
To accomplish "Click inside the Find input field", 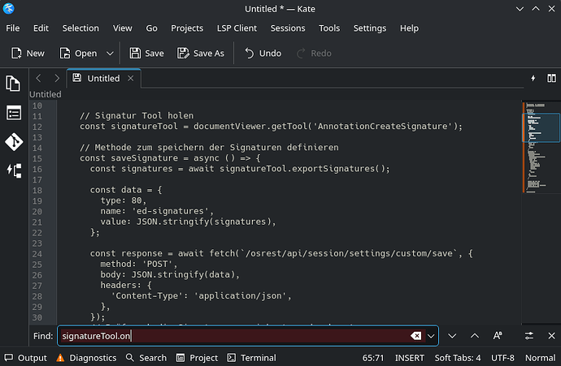I will (x=235, y=336).
